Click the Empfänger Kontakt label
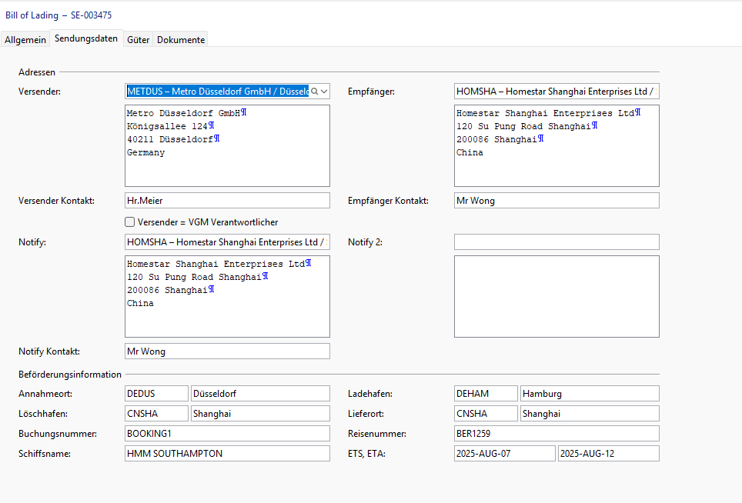 pyautogui.click(x=388, y=201)
